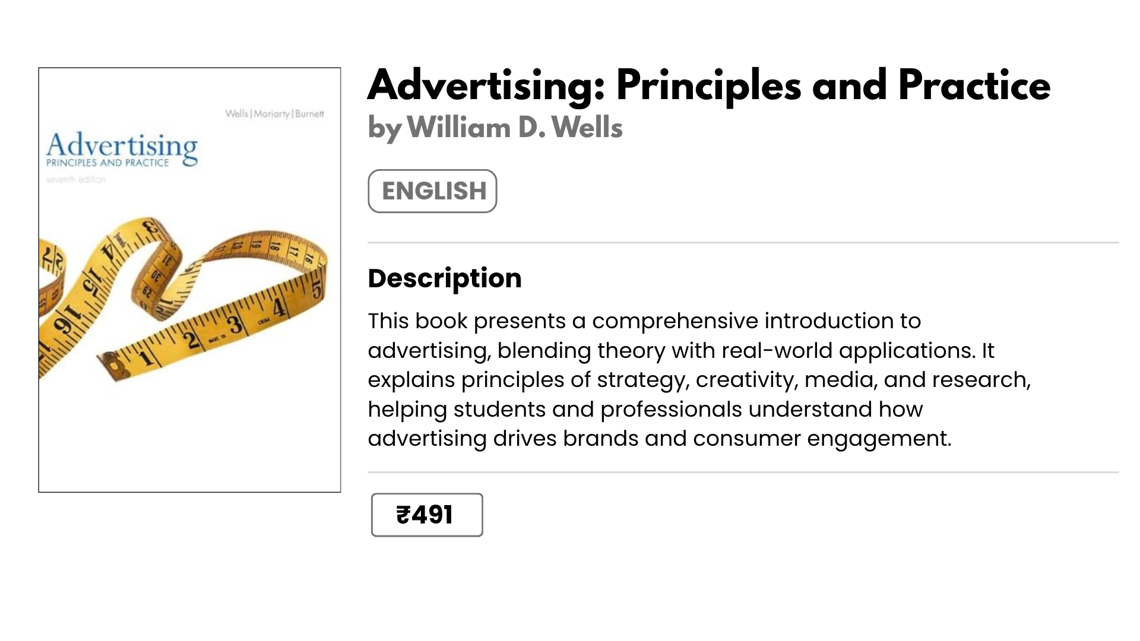Click the number 5 on the measuring tape
Viewport: 1140px width, 641px height.
316,290
